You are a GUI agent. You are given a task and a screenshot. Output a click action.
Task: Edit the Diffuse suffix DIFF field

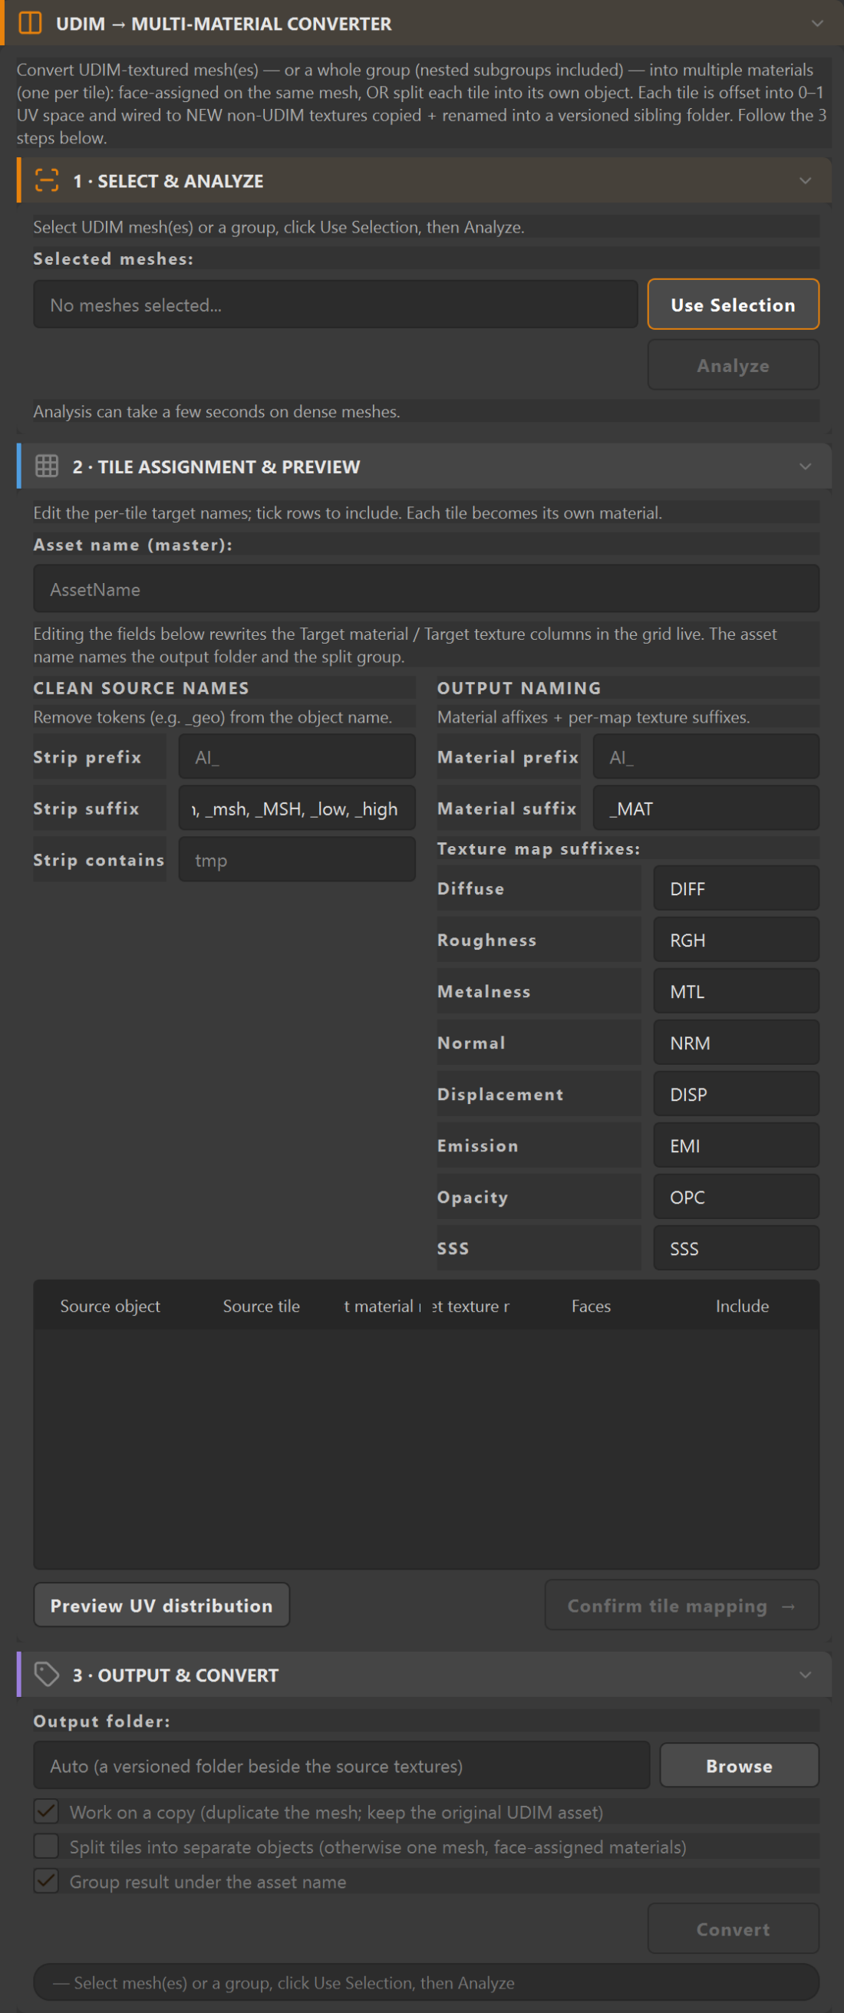(736, 888)
